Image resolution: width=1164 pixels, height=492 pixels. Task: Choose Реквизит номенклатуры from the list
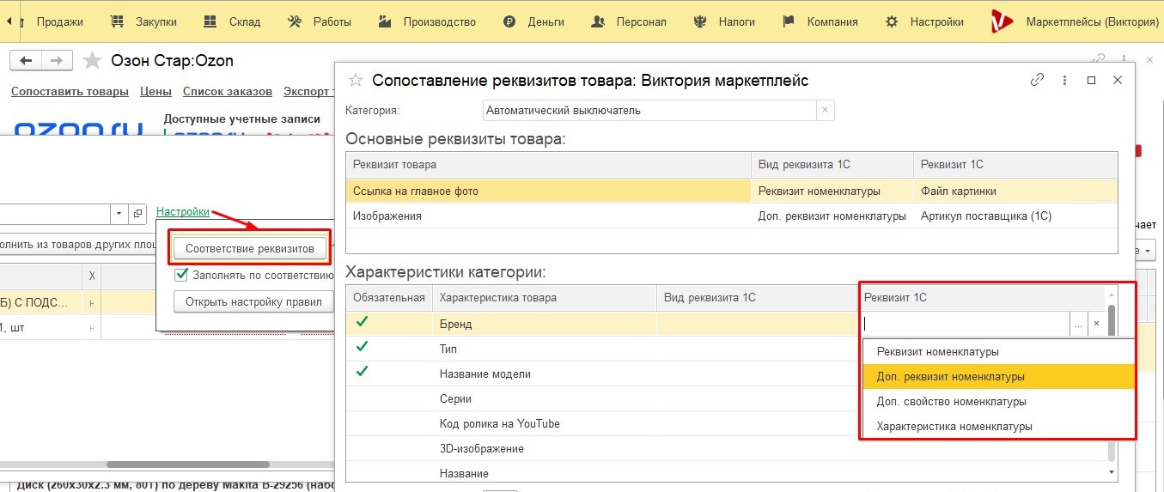[x=998, y=351]
